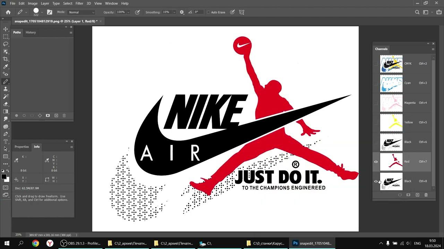Open the Opacity slider dropdown arrow
Image resolution: width=444 pixels, height=249 pixels.
pos(128,12)
